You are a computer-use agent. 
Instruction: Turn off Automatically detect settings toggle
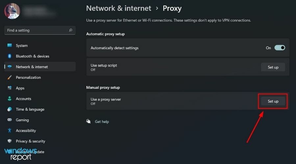280,48
